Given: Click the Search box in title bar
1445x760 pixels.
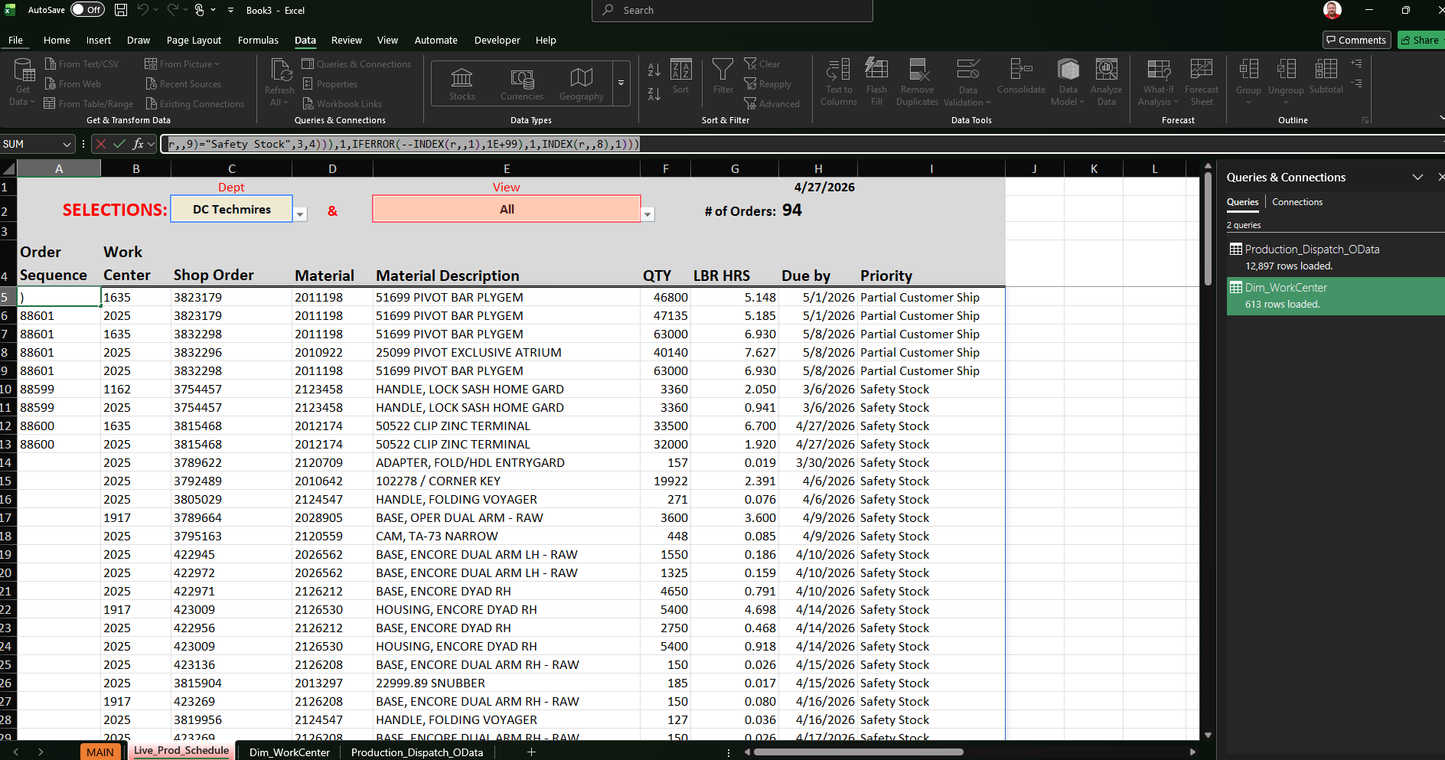Looking at the screenshot, I should 732,11.
